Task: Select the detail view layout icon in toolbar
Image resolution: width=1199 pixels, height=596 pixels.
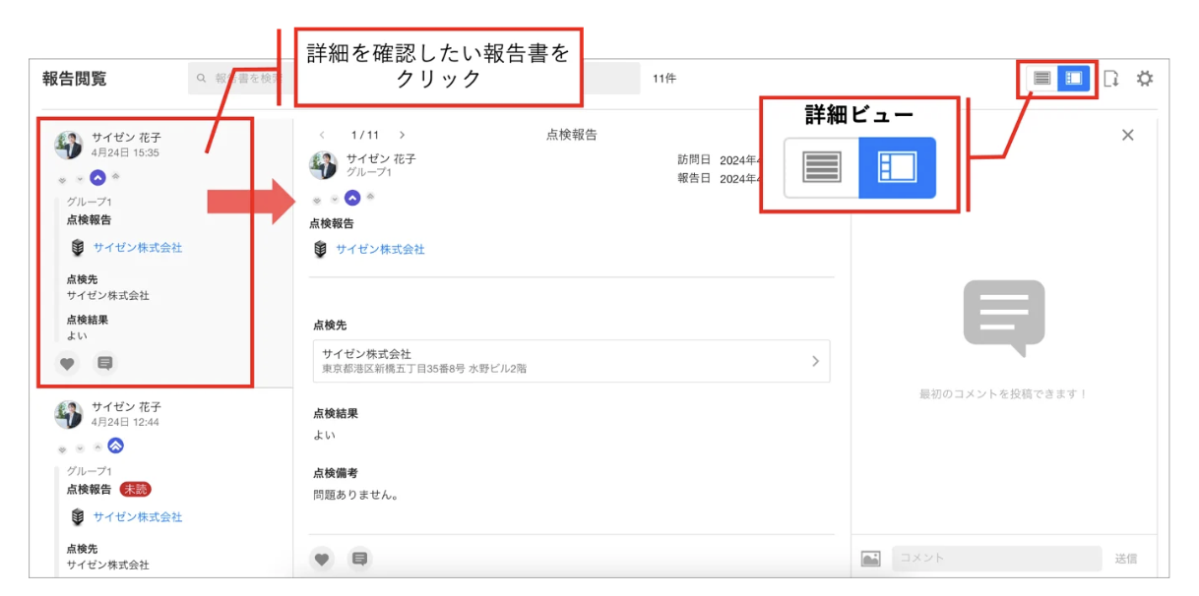Action: pyautogui.click(x=1073, y=78)
